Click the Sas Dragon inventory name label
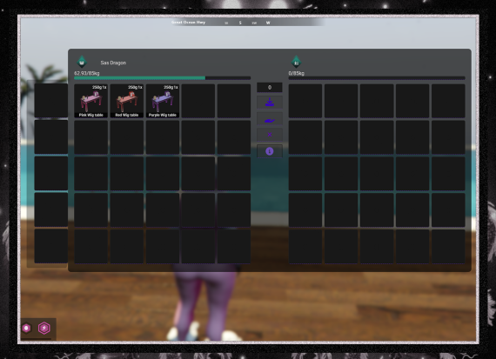Viewport: 496px width, 359px height. click(113, 63)
